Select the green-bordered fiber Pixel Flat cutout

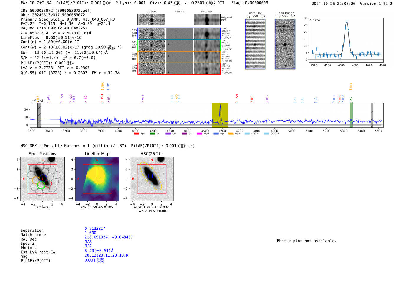tap(179, 45)
